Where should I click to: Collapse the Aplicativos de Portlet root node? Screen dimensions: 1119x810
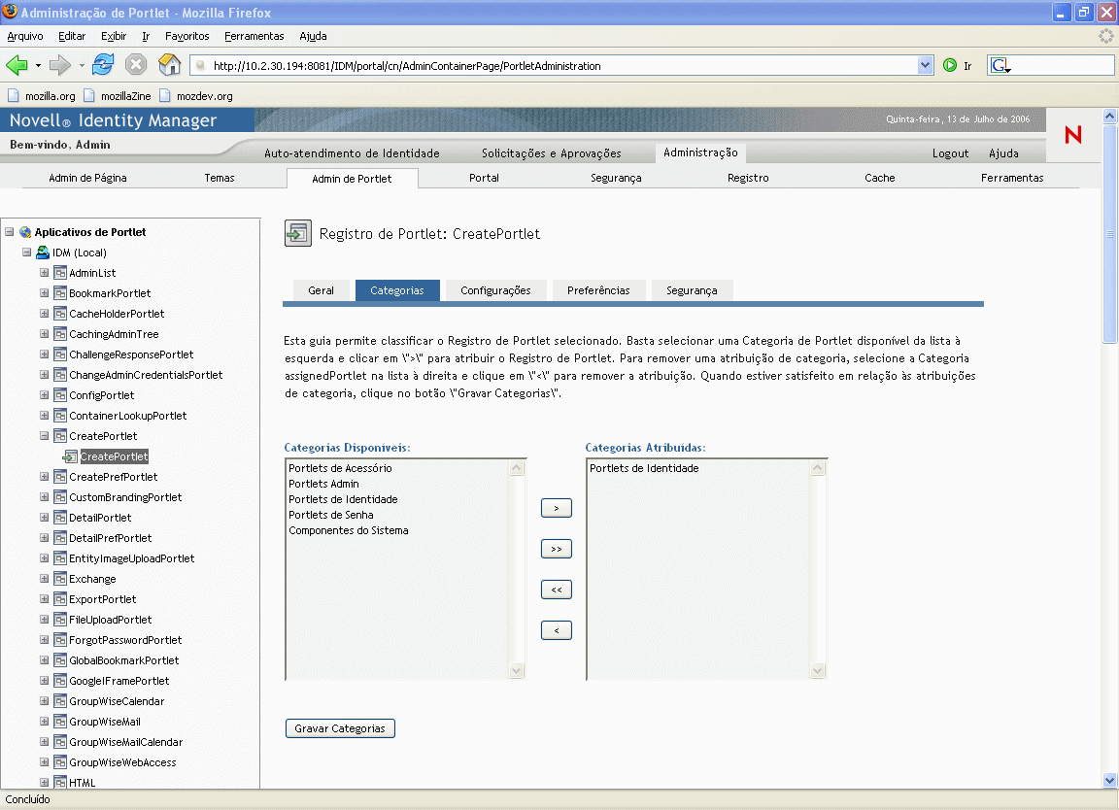[10, 232]
